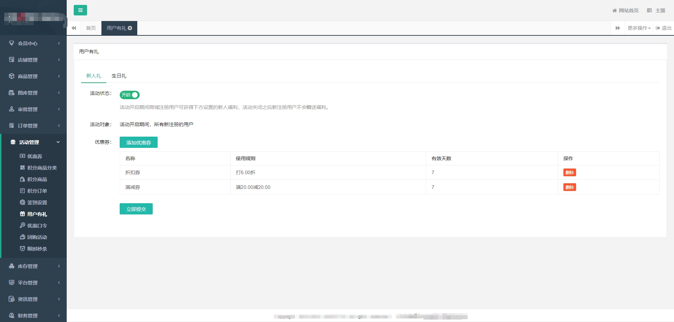Open the 主题 theme link
Viewport: 674px width, 322px height.
[x=656, y=11]
